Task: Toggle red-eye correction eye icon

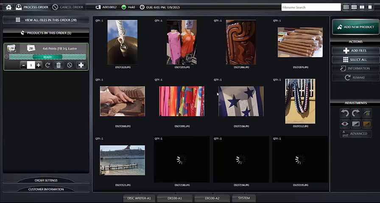Action: click(x=344, y=124)
